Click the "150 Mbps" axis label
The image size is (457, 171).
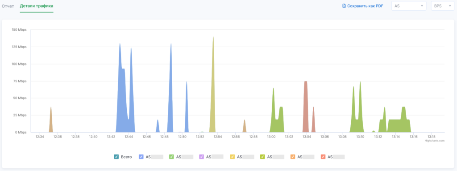pyautogui.click(x=19, y=30)
